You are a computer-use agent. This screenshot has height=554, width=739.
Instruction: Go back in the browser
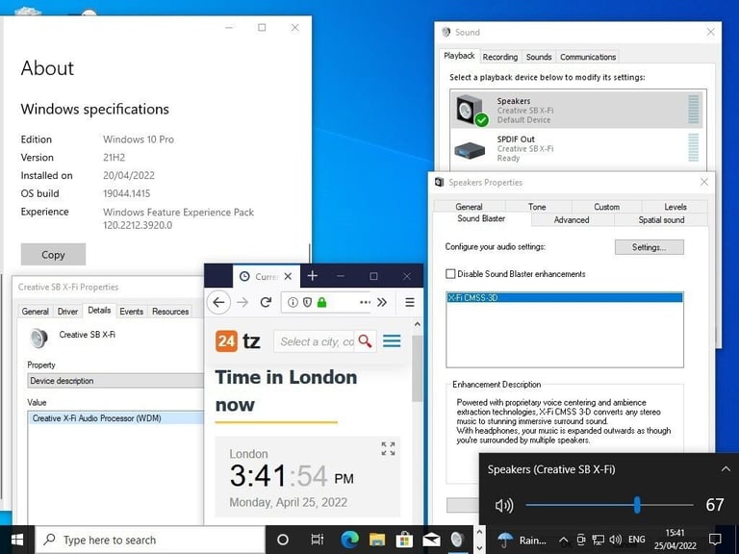pos(218,302)
